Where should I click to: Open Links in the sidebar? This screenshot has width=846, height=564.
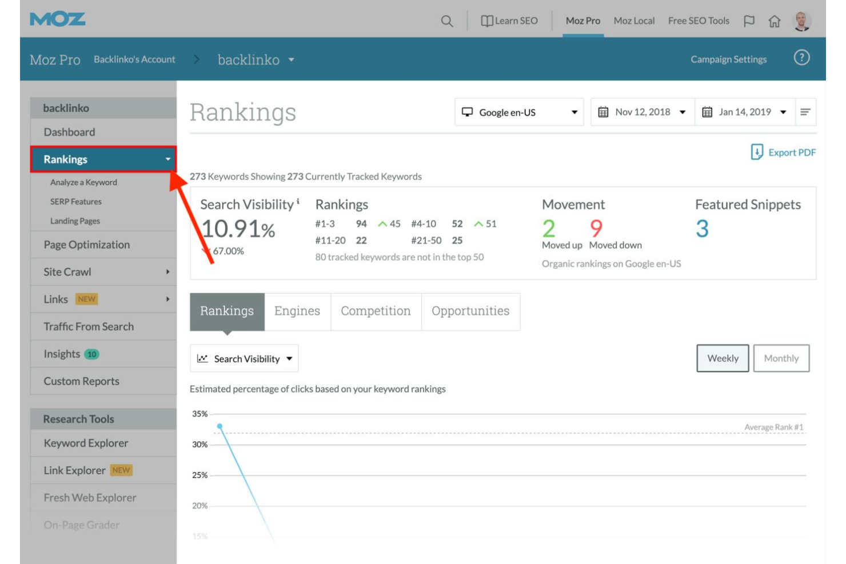(x=55, y=299)
